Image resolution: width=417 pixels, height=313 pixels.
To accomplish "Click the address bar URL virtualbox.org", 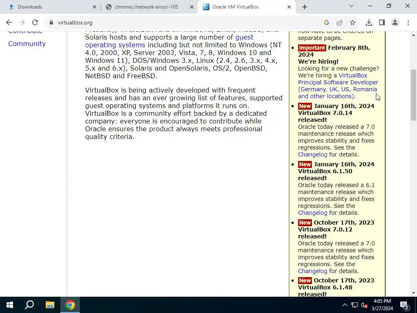I will point(75,23).
